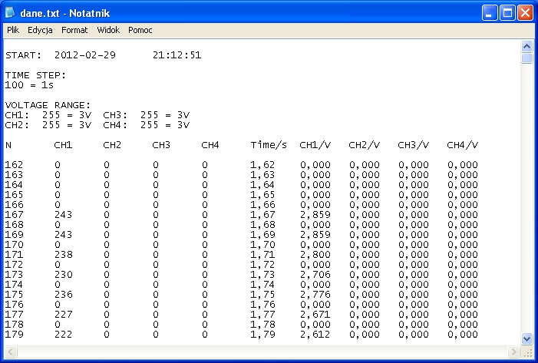Screen dimensions: 538x363
Task: Open the Widok menu
Action: 108,30
